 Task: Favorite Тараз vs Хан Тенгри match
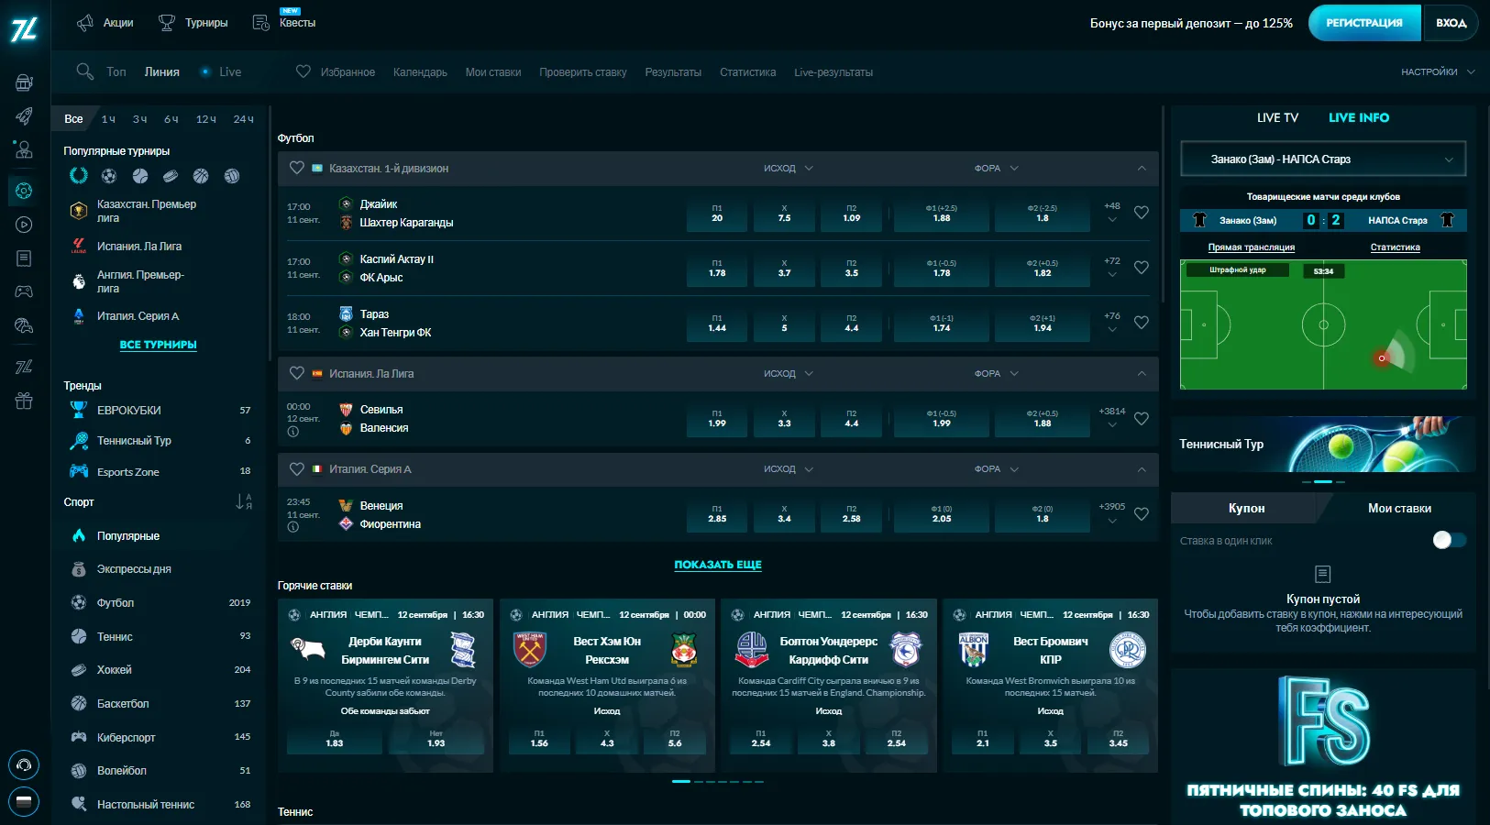tap(1142, 323)
